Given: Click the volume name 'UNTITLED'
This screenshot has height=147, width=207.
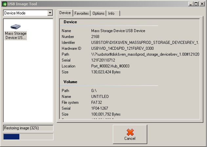Looking at the screenshot, I should [x=100, y=97].
